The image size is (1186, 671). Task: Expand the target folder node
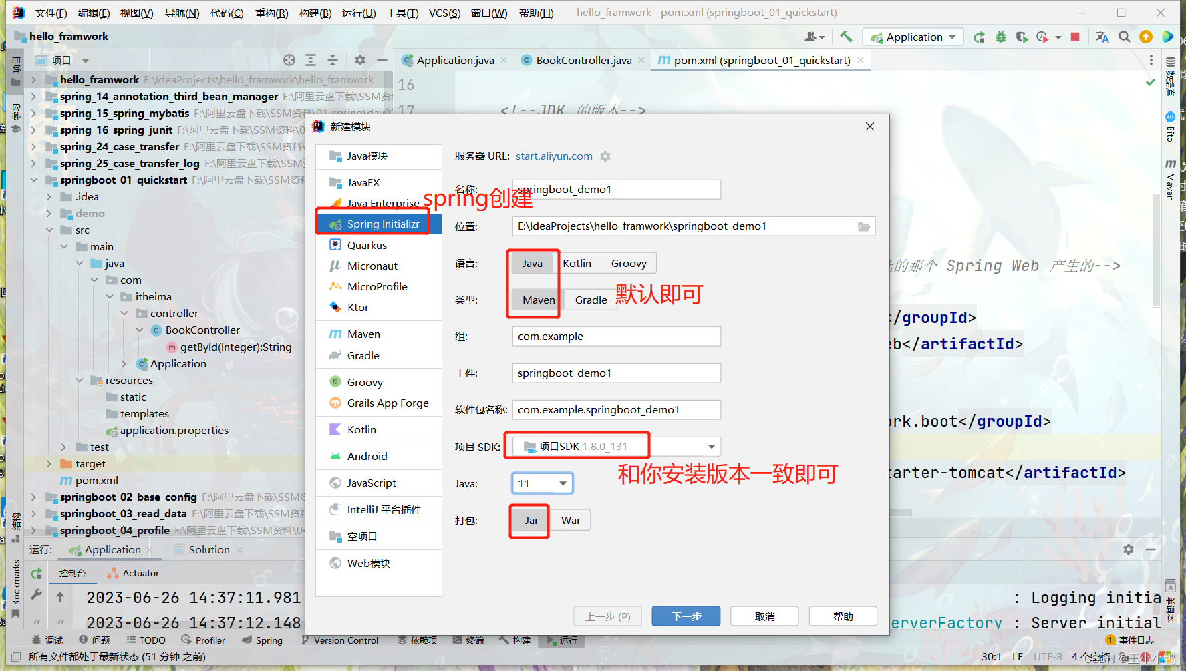49,463
